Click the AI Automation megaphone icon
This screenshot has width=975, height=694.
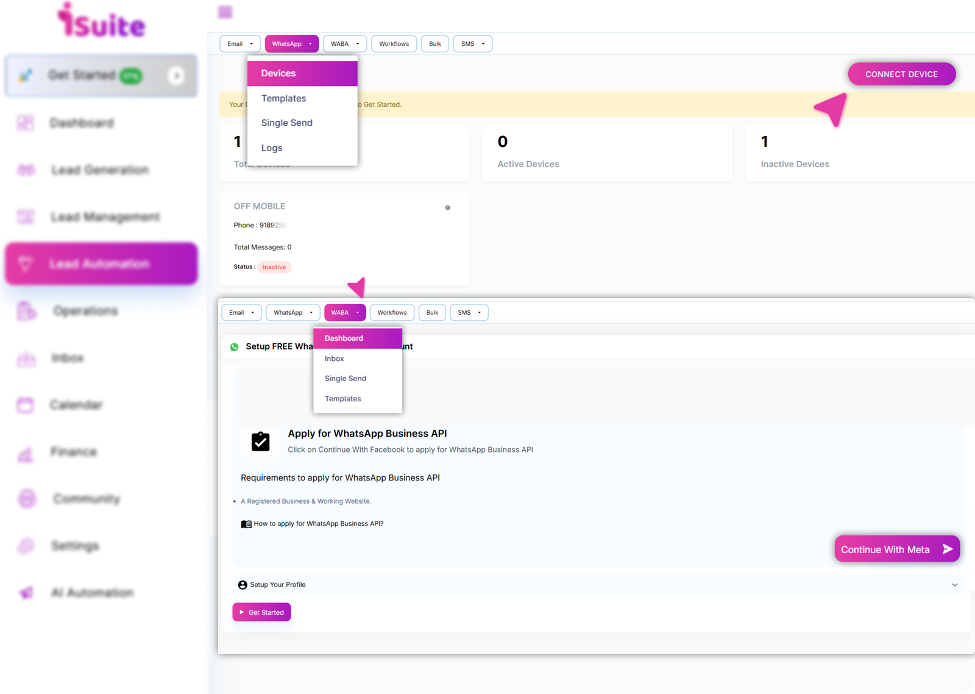point(26,593)
